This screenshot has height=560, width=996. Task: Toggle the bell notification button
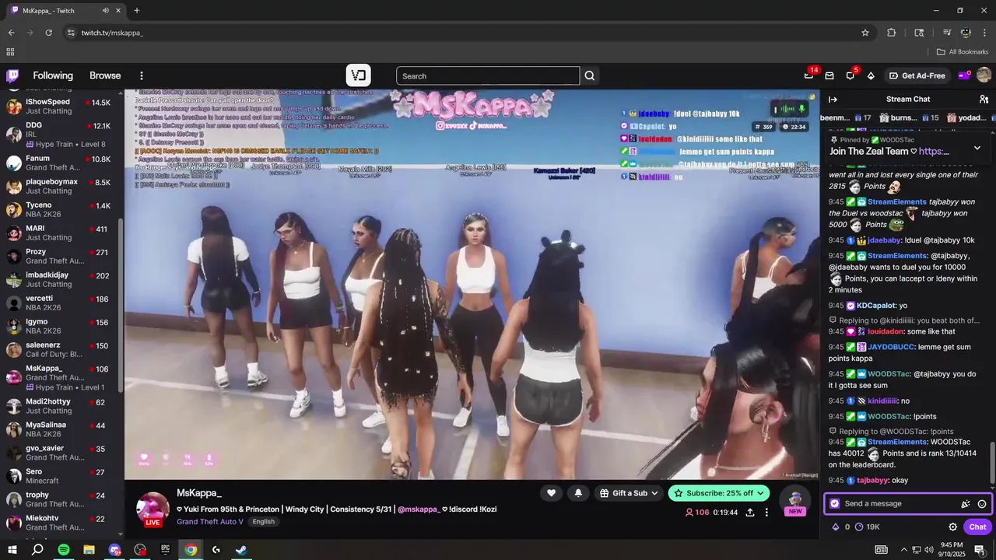(x=578, y=493)
